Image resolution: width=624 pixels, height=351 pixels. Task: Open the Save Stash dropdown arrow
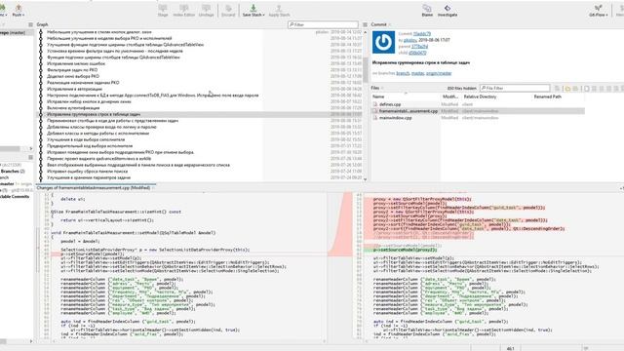(x=263, y=16)
